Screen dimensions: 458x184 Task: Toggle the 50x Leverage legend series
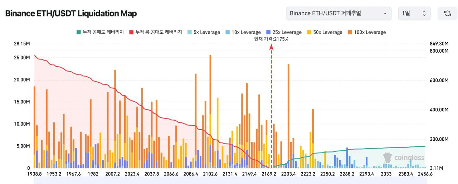coord(325,32)
